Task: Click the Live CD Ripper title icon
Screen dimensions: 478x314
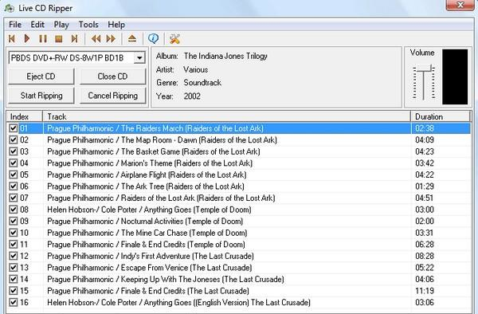Action: (9, 8)
